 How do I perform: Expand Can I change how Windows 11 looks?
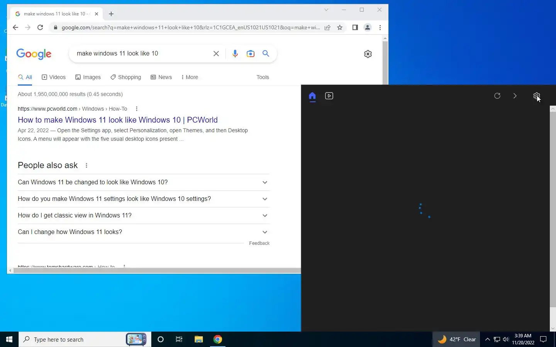(144, 232)
